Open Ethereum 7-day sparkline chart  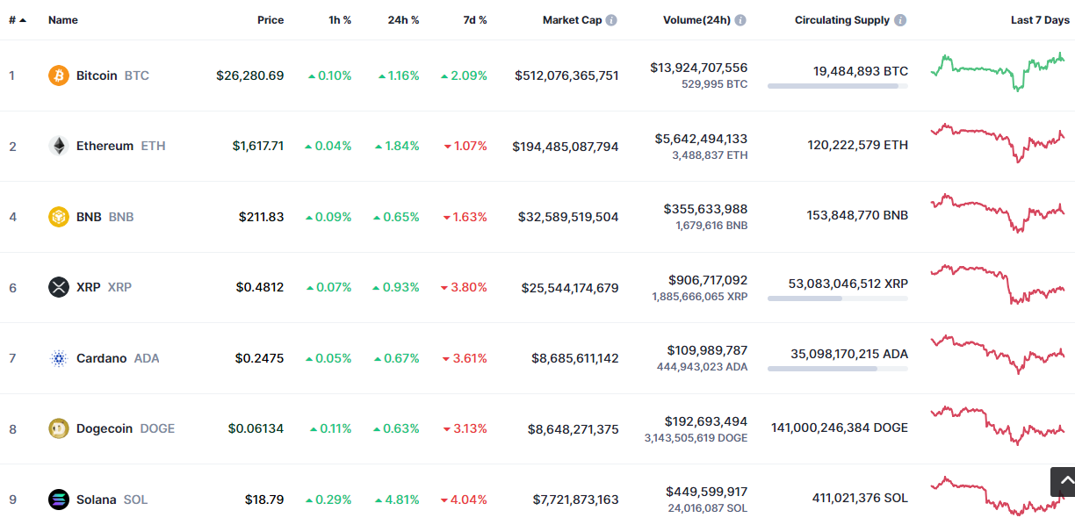[998, 143]
